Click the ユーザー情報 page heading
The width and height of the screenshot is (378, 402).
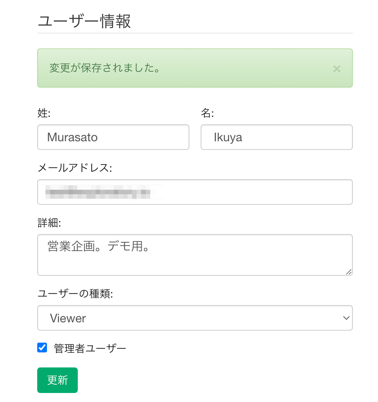[x=85, y=21]
